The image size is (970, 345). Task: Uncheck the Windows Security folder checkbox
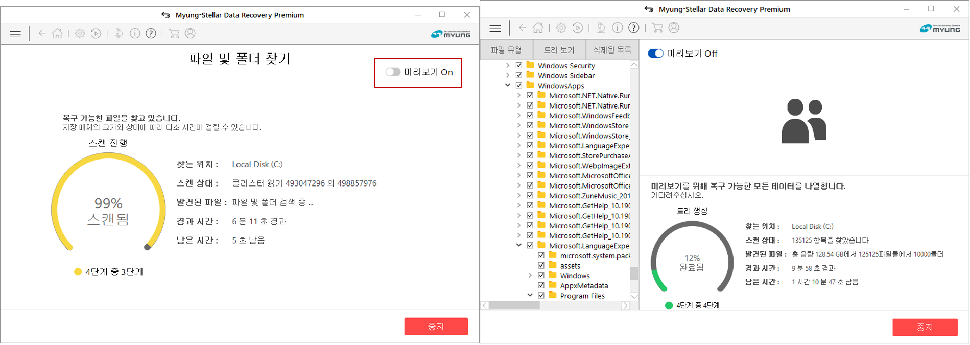point(519,66)
